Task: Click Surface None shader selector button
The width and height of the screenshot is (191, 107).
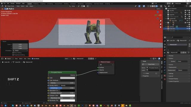Action: (x=182, y=62)
